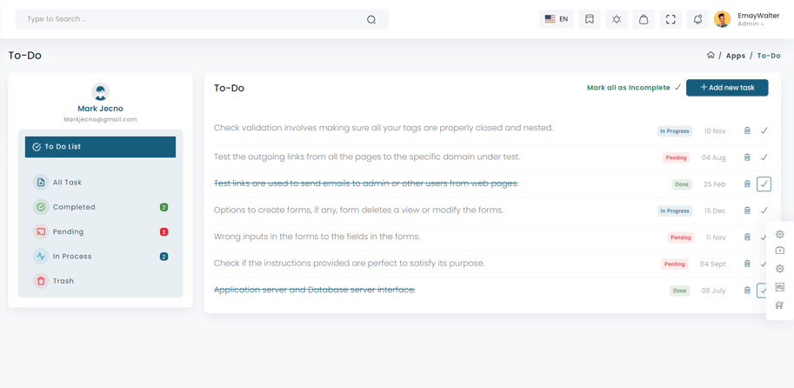
Task: Mark the 04 Aug task as complete
Action: (764, 157)
